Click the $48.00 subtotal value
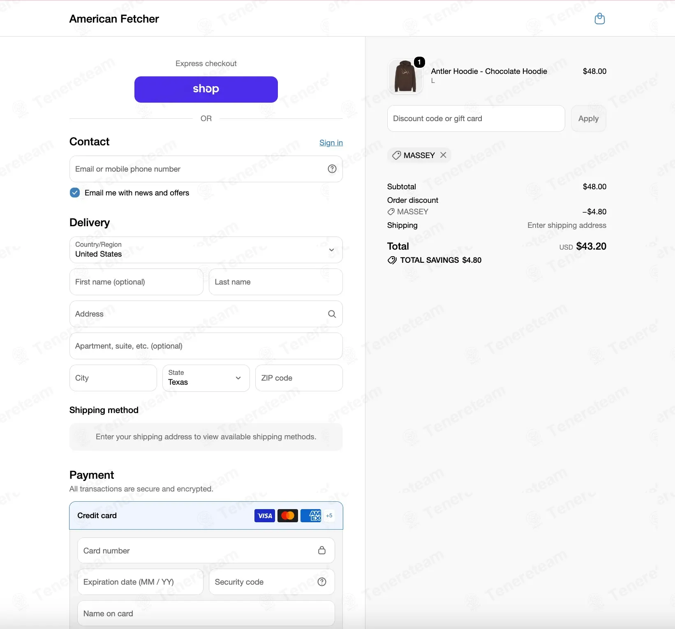The image size is (675, 629). coord(594,187)
